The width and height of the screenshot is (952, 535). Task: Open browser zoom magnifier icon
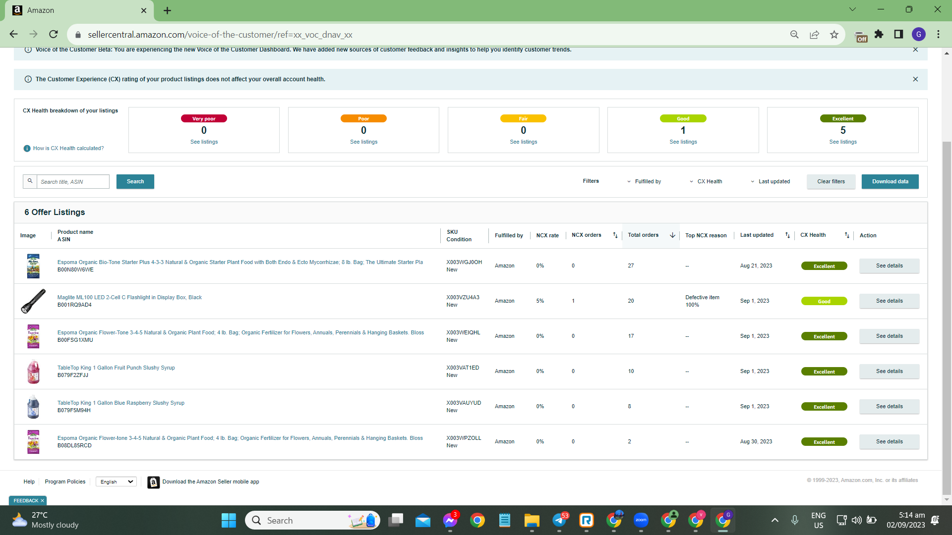click(794, 34)
